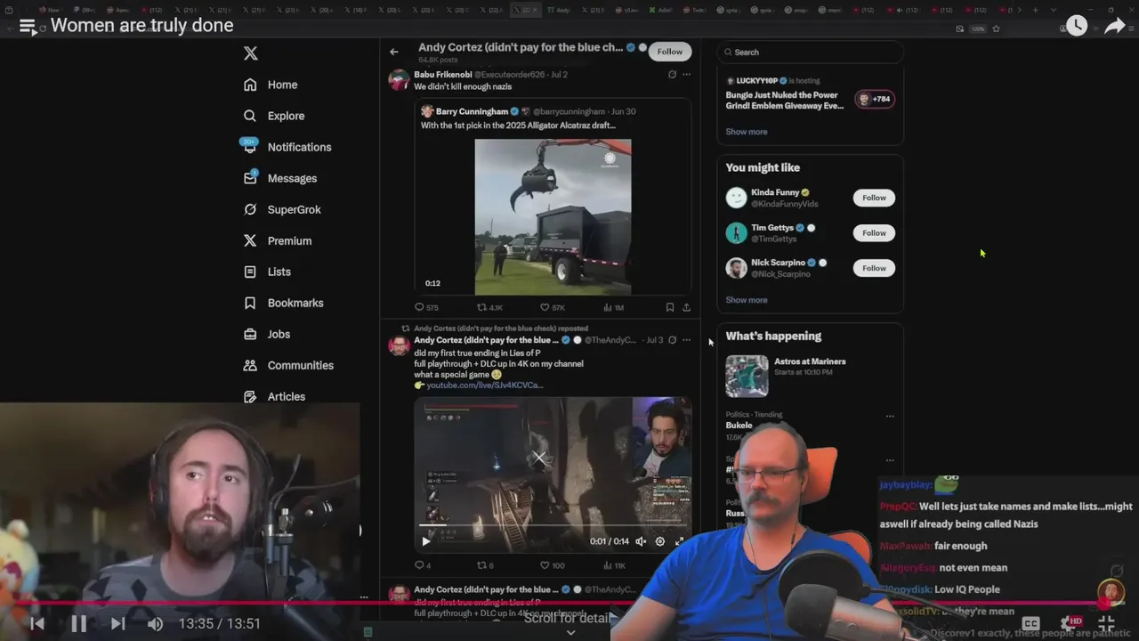Open Explore in X sidebar
Image resolution: width=1139 pixels, height=641 pixels.
pyautogui.click(x=274, y=116)
